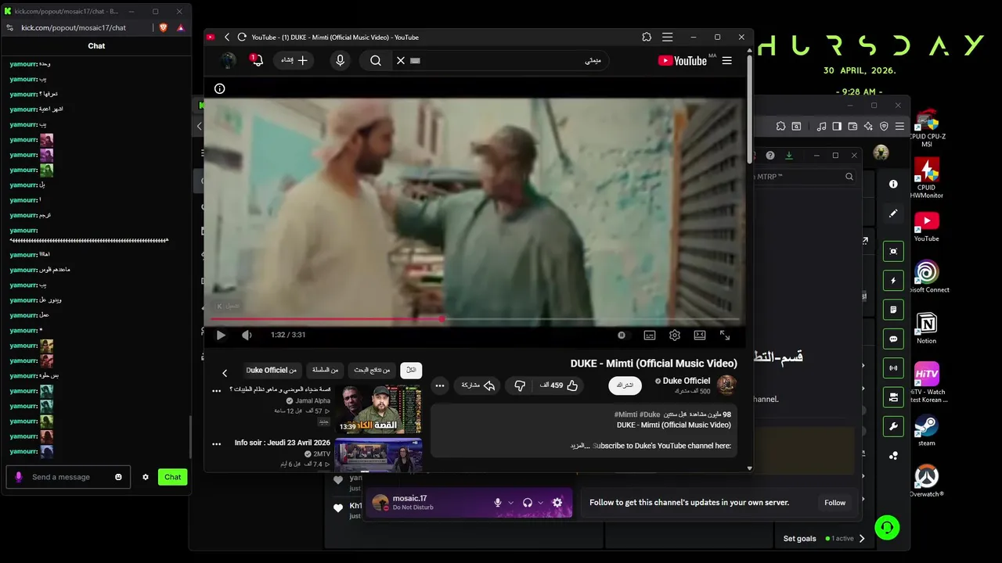Screen dimensions: 1002x563
Task: Open video info icon above player
Action: pyautogui.click(x=219, y=88)
